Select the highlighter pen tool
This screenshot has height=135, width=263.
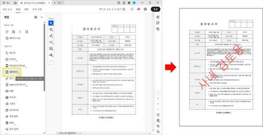[x=51, y=36]
